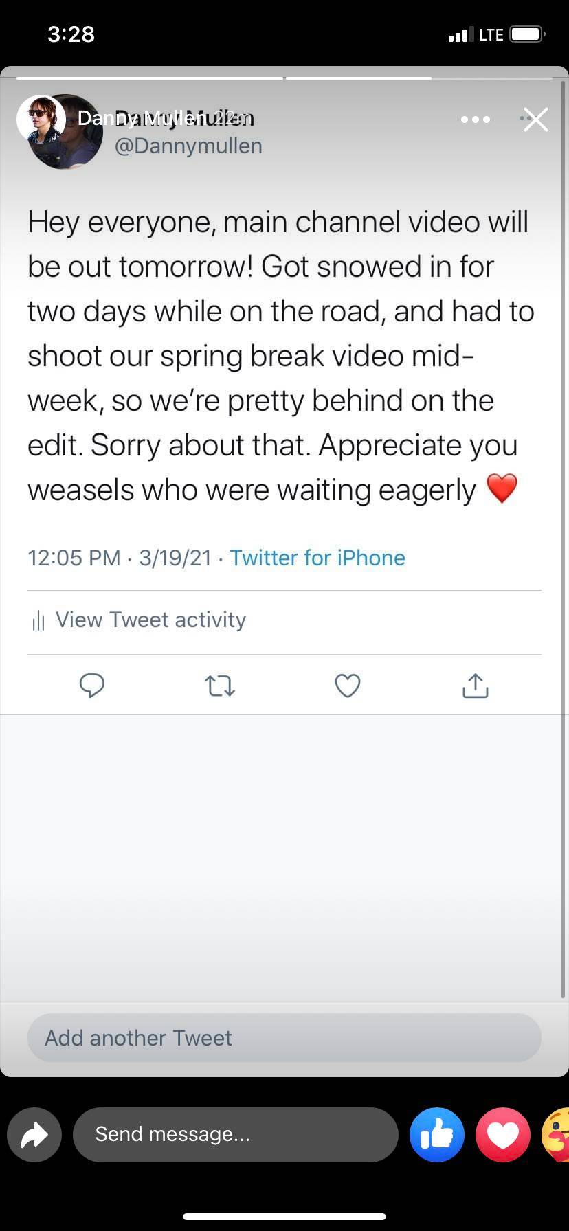Tap the heart like icon on the tweet
Image resolution: width=569 pixels, height=1231 pixels.
[347, 685]
